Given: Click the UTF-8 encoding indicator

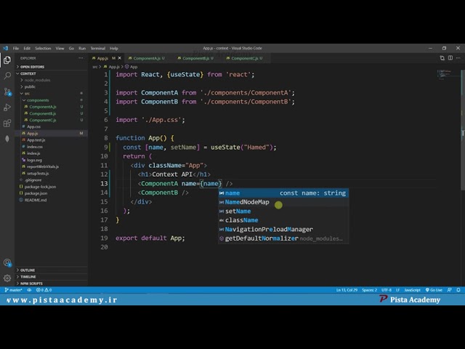Looking at the screenshot, I should pyautogui.click(x=387, y=290).
